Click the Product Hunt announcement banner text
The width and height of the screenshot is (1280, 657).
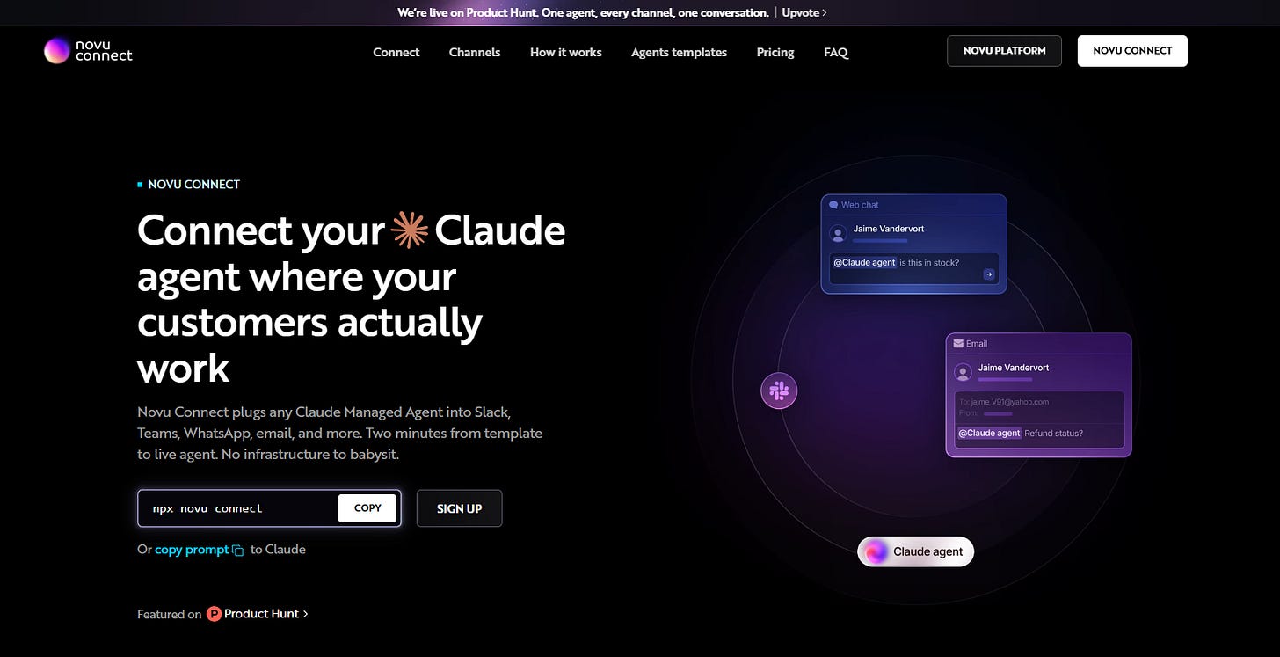[x=583, y=12]
